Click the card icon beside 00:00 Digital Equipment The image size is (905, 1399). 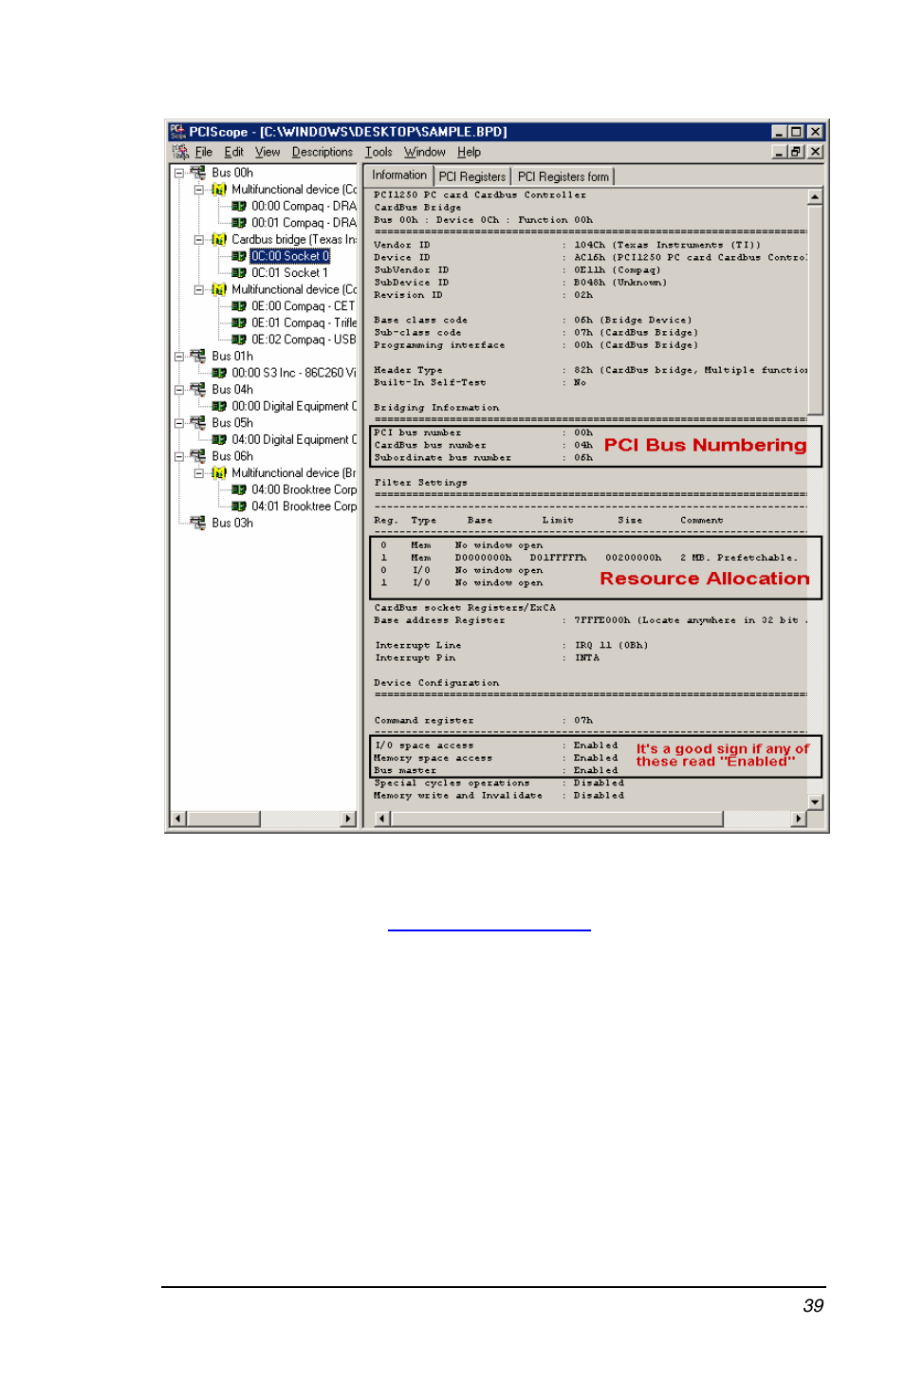point(219,406)
